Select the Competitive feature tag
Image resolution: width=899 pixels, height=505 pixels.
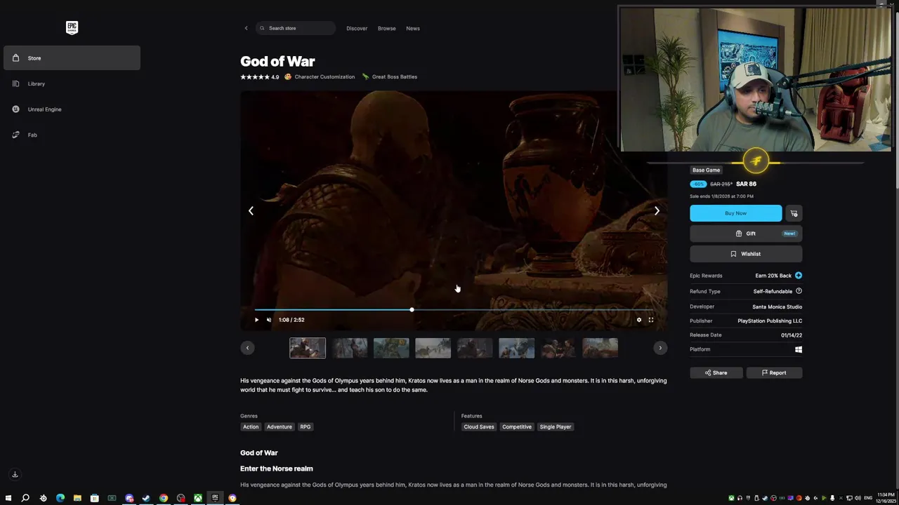tap(517, 426)
